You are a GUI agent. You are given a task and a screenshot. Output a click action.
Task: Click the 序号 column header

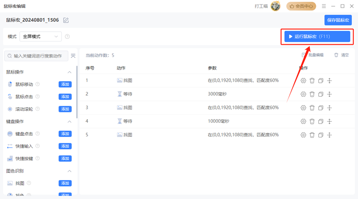[90, 68]
